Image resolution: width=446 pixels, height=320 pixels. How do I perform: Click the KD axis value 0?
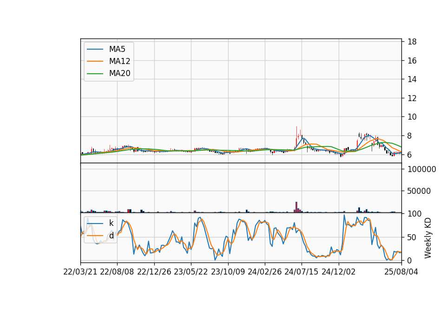click(x=410, y=260)
